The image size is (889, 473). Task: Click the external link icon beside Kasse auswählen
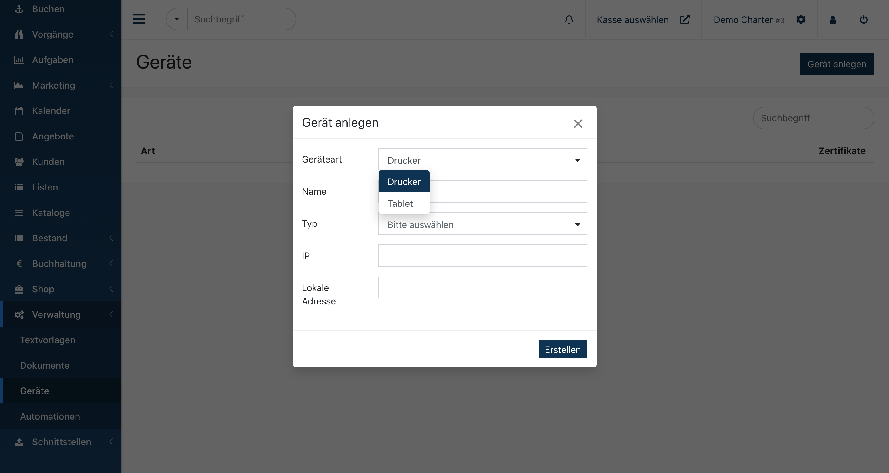(685, 20)
